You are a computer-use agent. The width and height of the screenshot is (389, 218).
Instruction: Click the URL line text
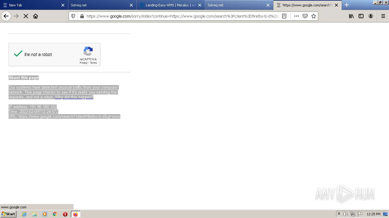(64, 117)
